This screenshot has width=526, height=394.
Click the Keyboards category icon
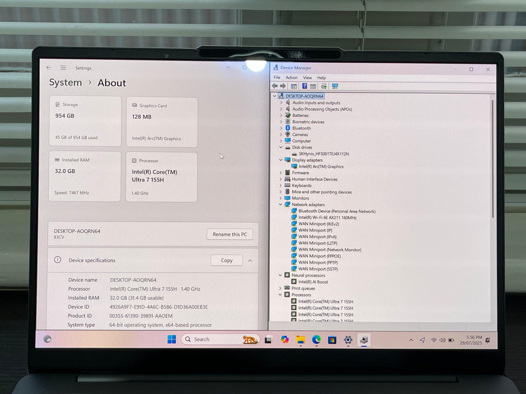click(x=288, y=186)
